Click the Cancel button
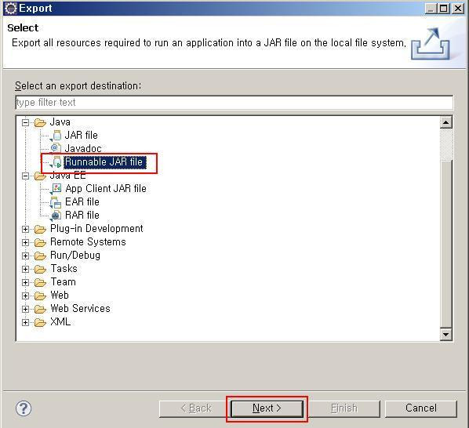 (x=421, y=408)
